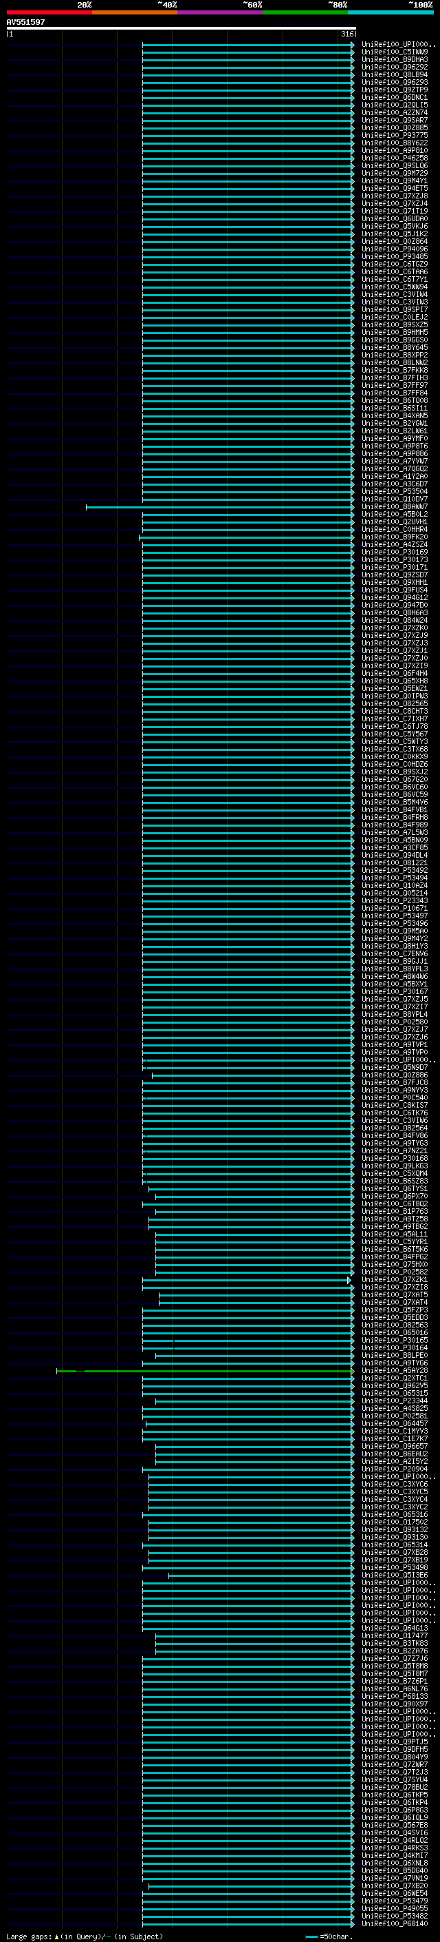This screenshot has width=440, height=1942.
Task: Select hit label UniRef100_Q7XZK1
Action: (395, 1279)
